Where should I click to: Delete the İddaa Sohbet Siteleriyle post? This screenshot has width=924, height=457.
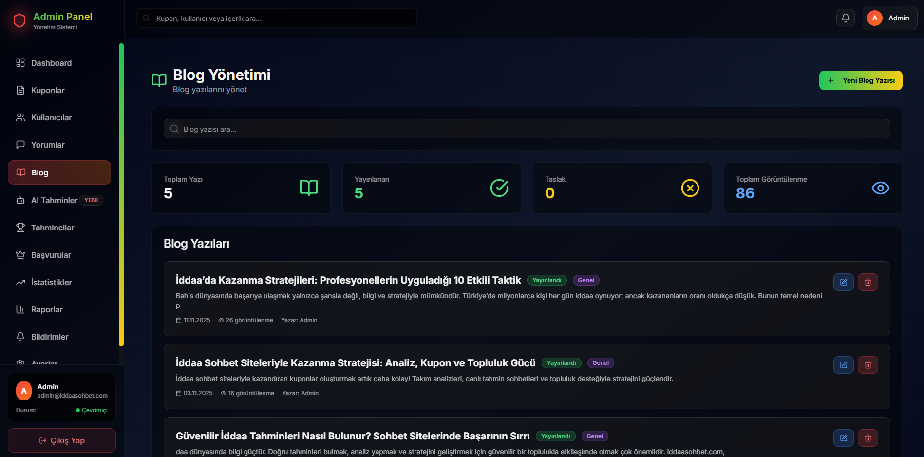[867, 365]
